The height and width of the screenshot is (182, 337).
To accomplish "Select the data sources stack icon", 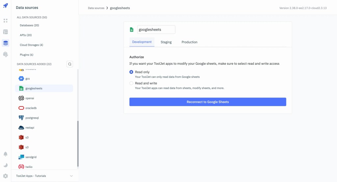I will click(6, 43).
